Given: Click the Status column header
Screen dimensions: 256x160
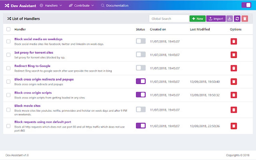Looking at the screenshot, I should click(140, 29).
